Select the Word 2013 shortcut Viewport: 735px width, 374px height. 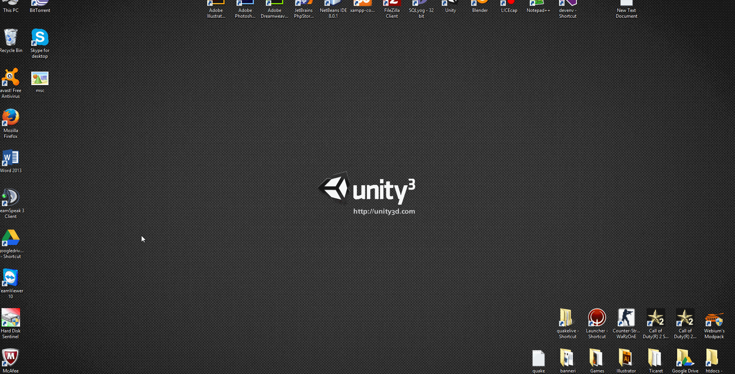(x=11, y=161)
